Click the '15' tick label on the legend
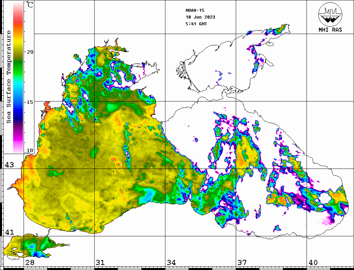Image resolution: width=354 pixels, height=270 pixels. pos(30,102)
